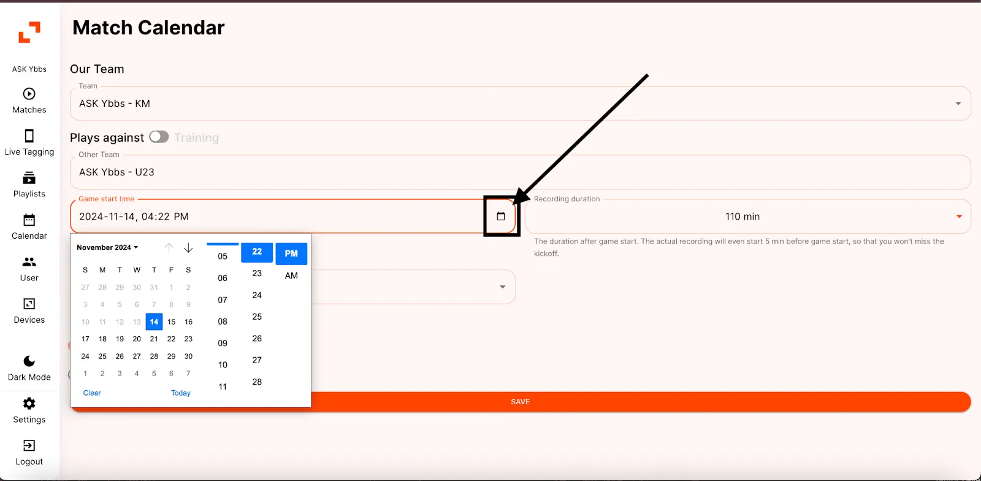Open the User section
Image resolution: width=981 pixels, height=481 pixels.
[29, 269]
